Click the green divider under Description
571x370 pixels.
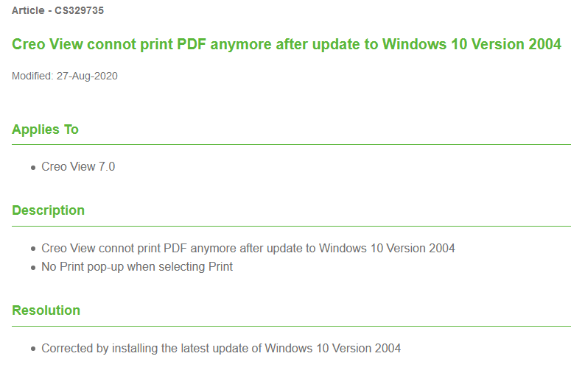tap(291, 226)
